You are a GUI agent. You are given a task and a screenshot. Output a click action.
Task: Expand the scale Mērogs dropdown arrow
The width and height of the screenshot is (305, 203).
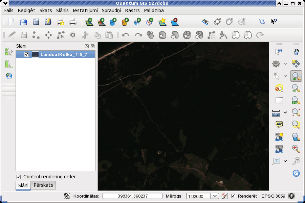point(215,196)
